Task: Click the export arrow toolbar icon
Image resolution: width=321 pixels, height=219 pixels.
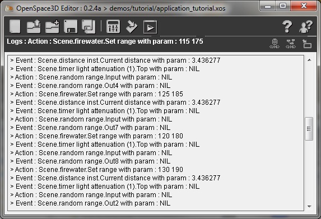Action: [x=132, y=26]
